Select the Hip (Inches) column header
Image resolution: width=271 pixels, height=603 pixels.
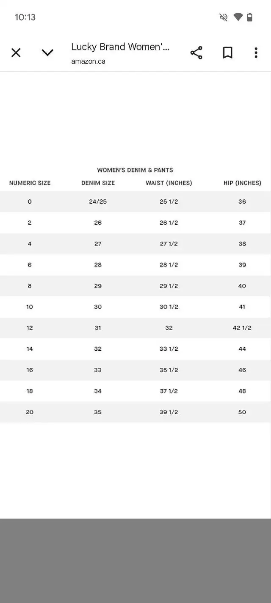tap(242, 183)
